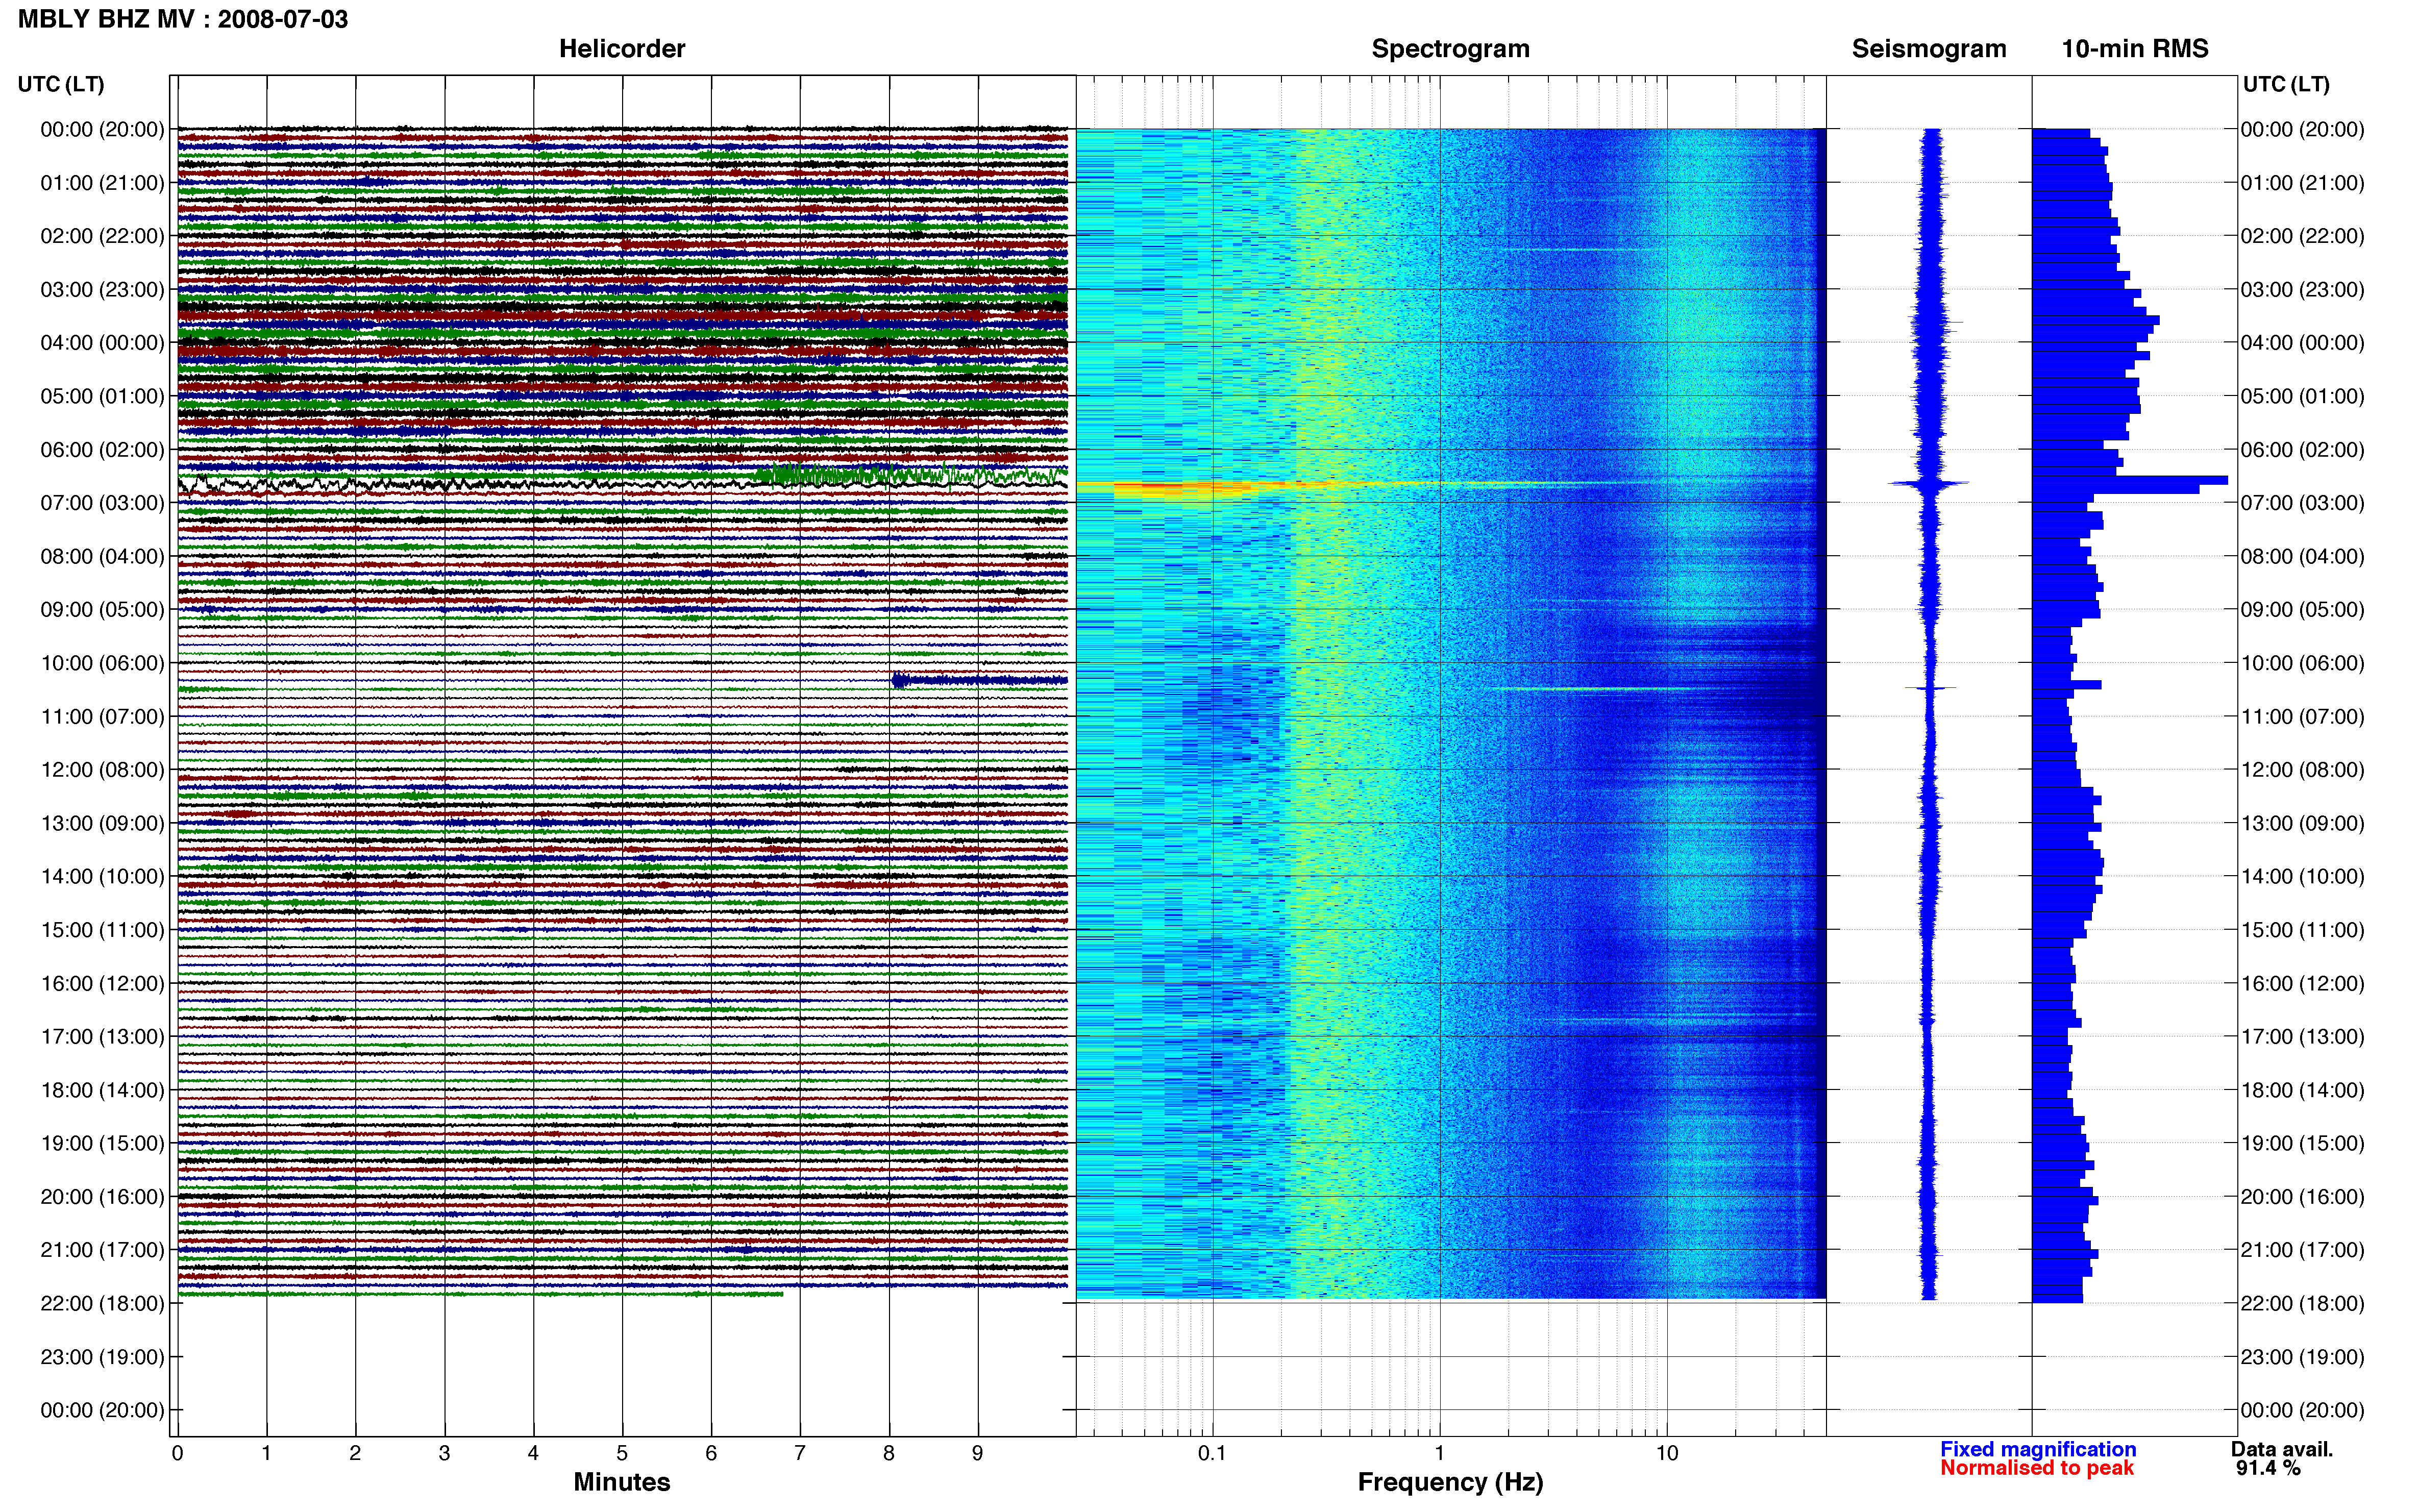The width and height of the screenshot is (2419, 1512).
Task: Click tick label '7' on the Minutes axis
Action: pos(800,1454)
